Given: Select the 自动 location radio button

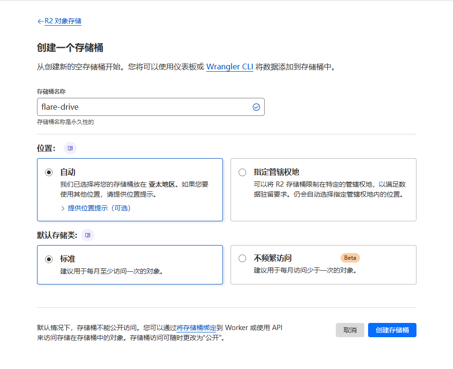Looking at the screenshot, I should click(49, 172).
